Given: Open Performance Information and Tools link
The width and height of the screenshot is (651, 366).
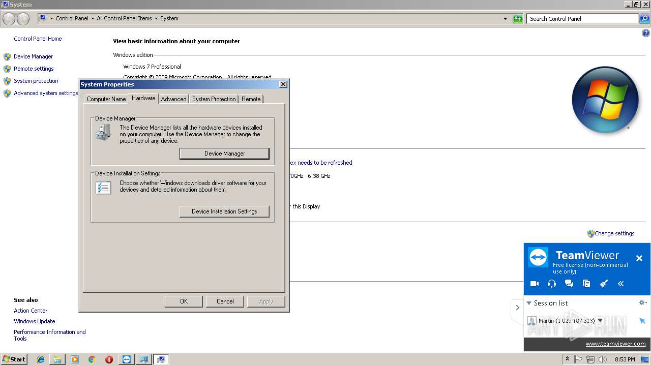Looking at the screenshot, I should 50,335.
